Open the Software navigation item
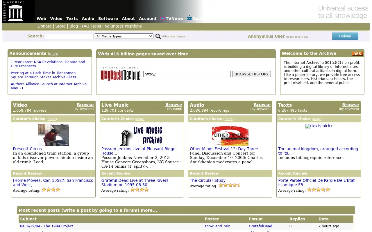Image resolution: width=372 pixels, height=232 pixels. tap(108, 19)
